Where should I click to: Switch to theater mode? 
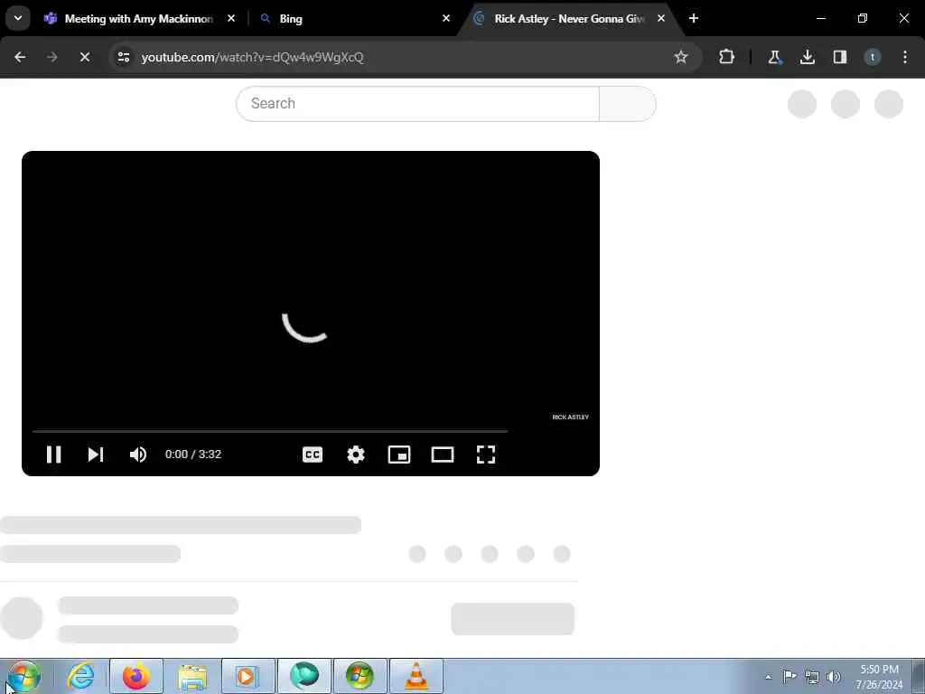(443, 455)
